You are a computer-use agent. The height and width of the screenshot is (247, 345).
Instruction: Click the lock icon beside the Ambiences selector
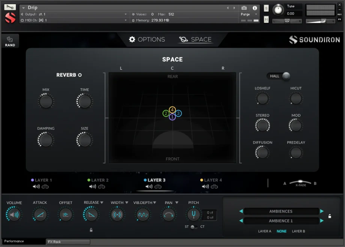(330, 216)
